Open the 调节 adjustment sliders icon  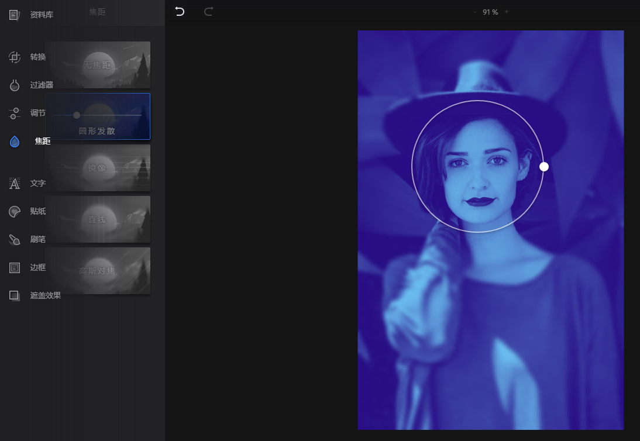pos(14,113)
